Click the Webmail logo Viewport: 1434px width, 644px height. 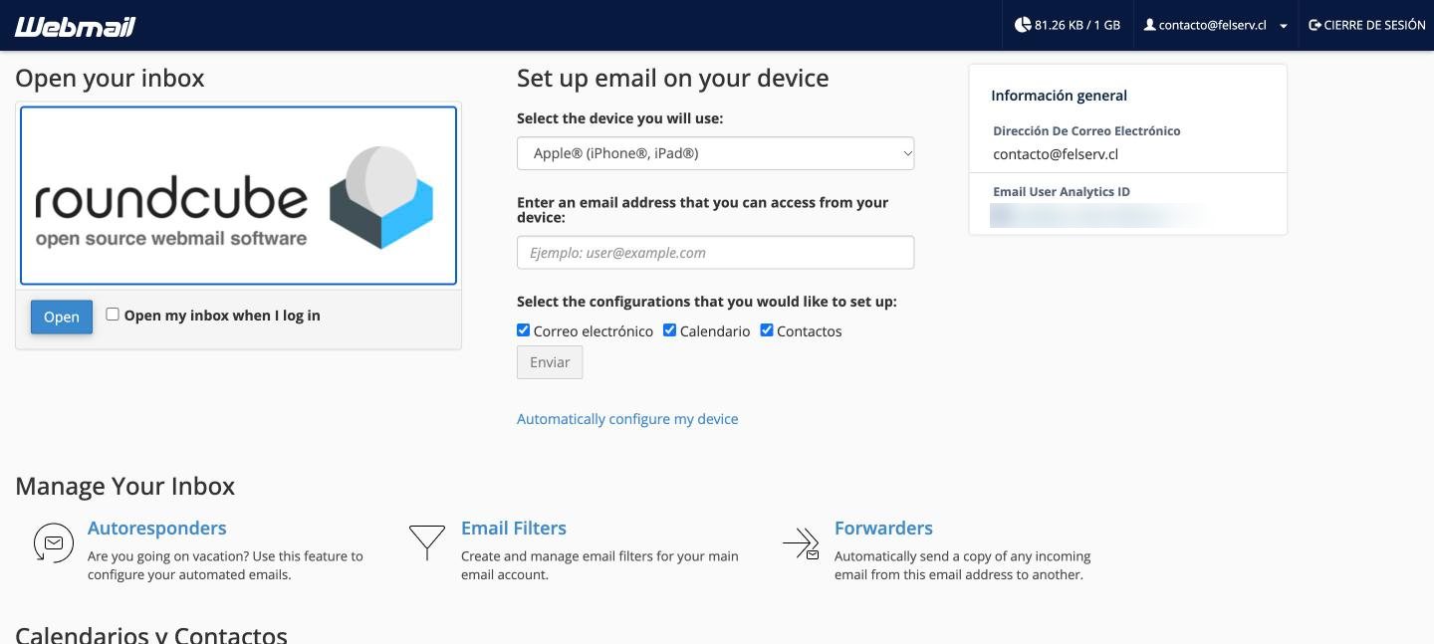point(75,26)
